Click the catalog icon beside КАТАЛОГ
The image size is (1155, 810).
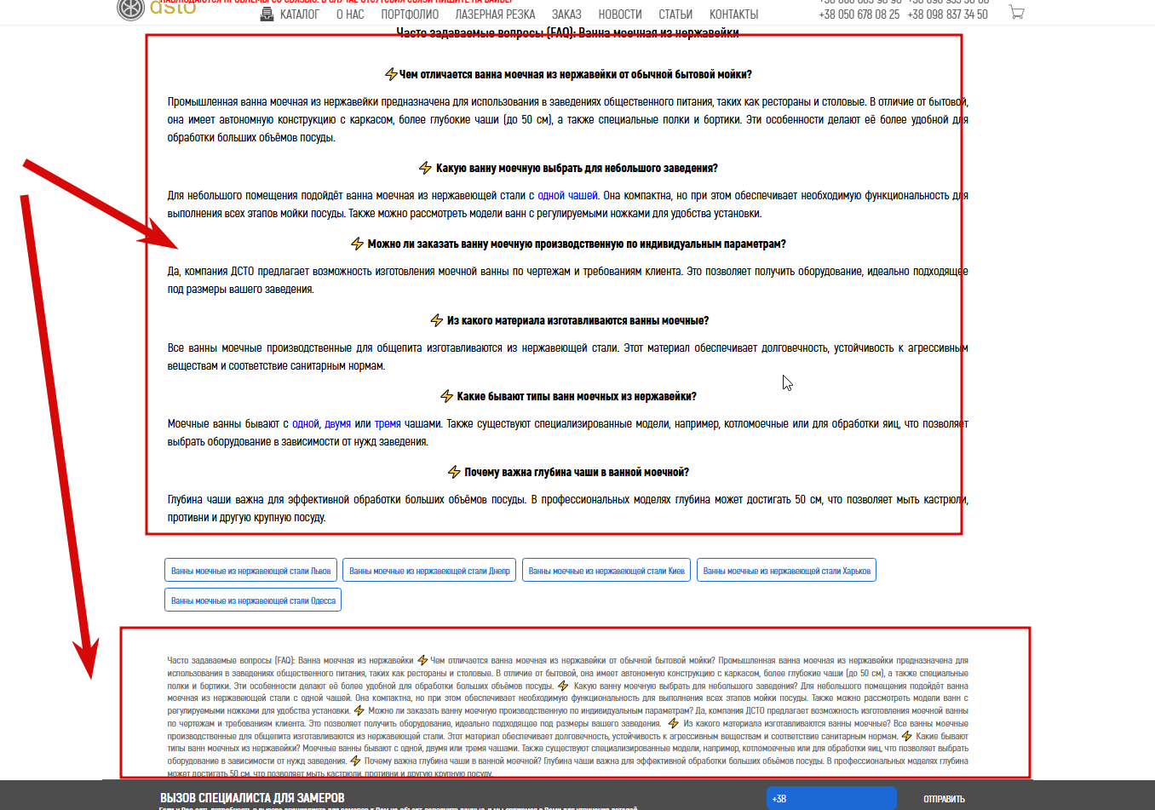(x=267, y=14)
